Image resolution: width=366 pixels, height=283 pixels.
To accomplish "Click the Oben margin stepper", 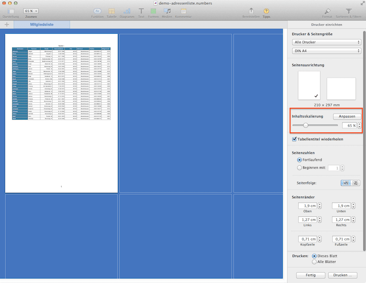I will (x=319, y=206).
